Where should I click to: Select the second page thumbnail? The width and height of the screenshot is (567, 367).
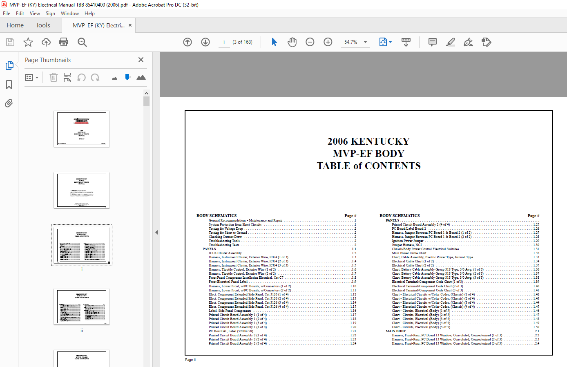[x=82, y=190]
